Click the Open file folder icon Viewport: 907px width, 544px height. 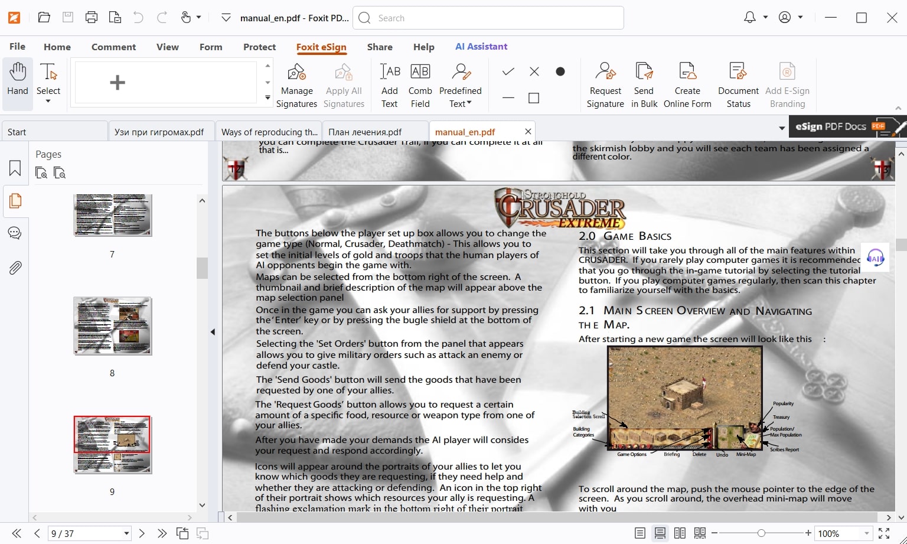tap(44, 18)
